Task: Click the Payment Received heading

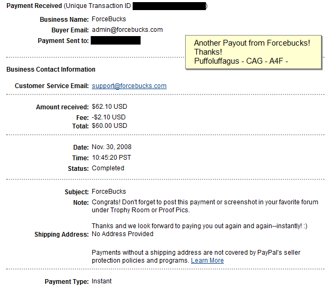Action: [x=34, y=6]
